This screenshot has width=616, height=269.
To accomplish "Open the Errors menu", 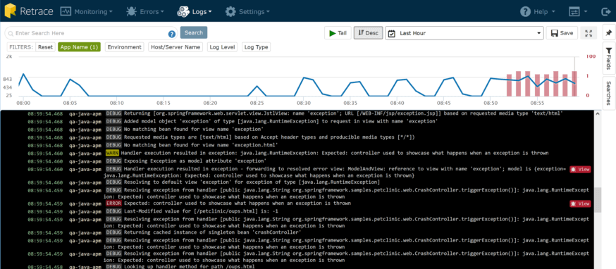I will point(145,12).
